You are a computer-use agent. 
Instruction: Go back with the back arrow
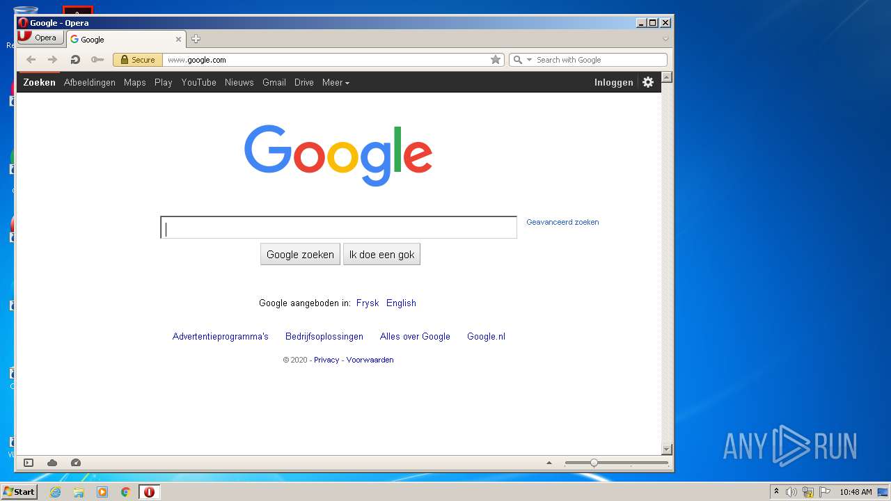[x=31, y=60]
